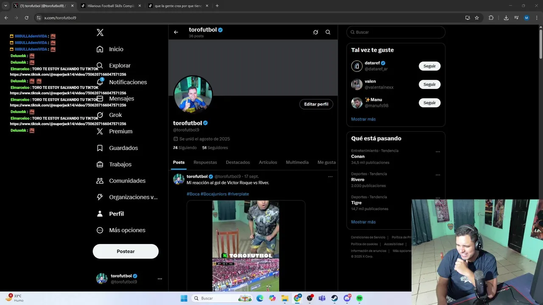This screenshot has width=543, height=305.
Task: Open browser extensions puzzle icon
Action: click(x=491, y=18)
